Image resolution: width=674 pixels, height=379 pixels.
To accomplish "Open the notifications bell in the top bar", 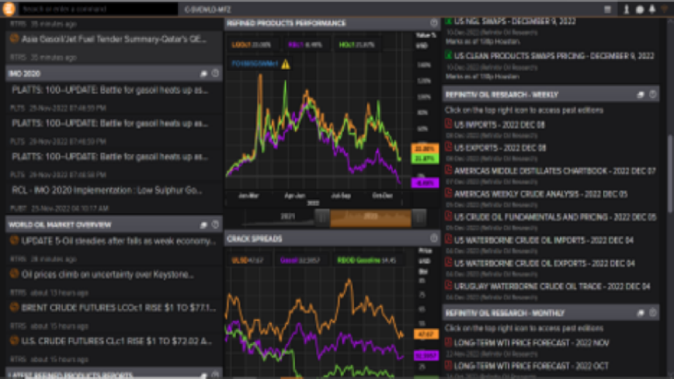I will coord(652,9).
